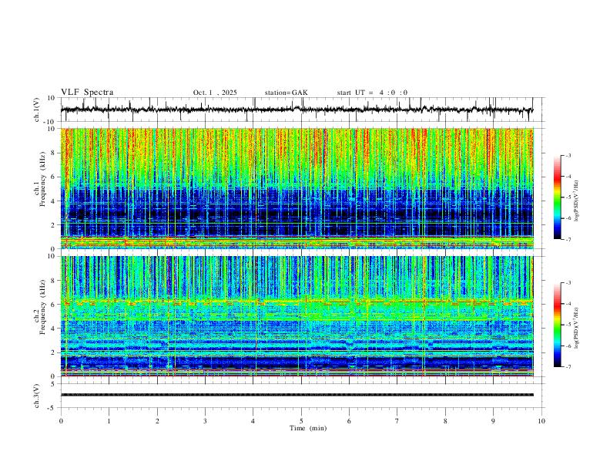This screenshot has height=472, width=610.
Task: Click time axis tick label '1'
Action: pos(109,421)
